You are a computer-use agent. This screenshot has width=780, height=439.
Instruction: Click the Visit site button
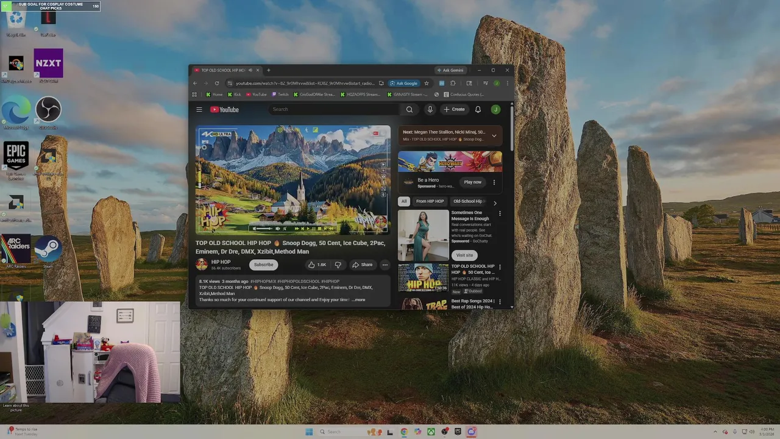[x=464, y=255]
